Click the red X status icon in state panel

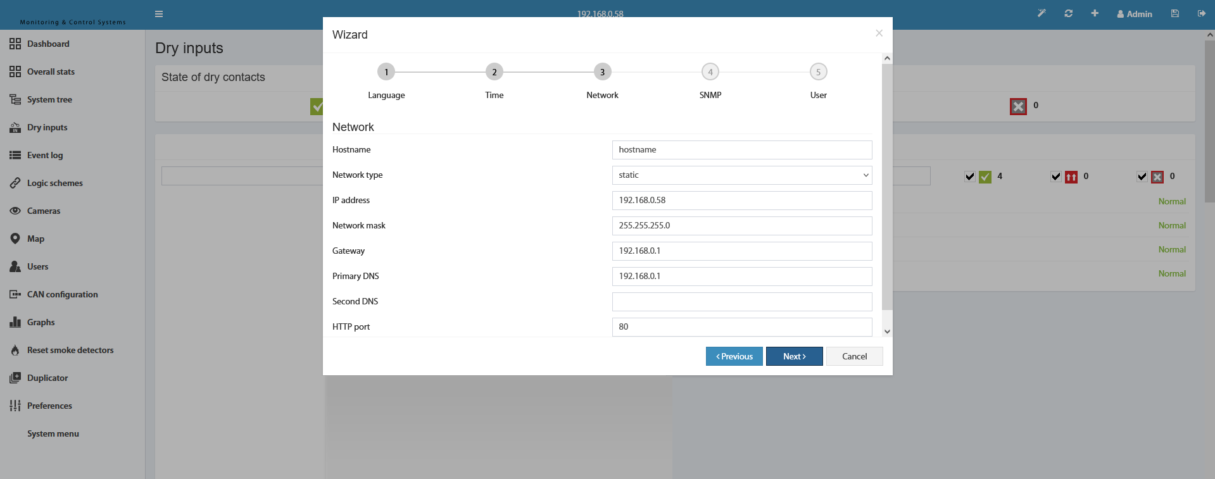tap(1018, 106)
